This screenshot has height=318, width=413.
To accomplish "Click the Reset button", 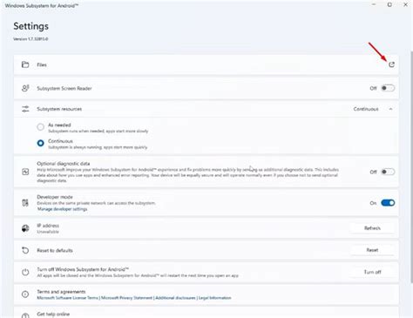I will point(372,250).
